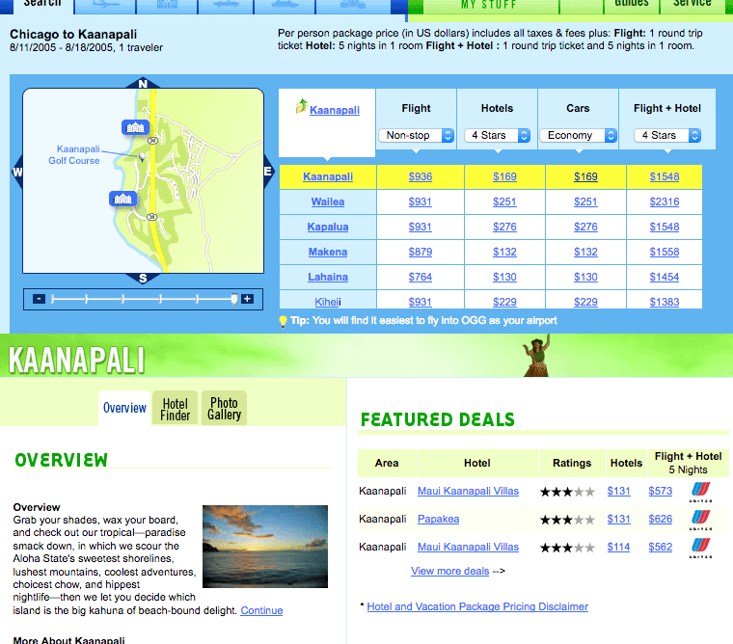Click Kaanapali flight price $936
The width and height of the screenshot is (733, 644).
[x=421, y=176]
